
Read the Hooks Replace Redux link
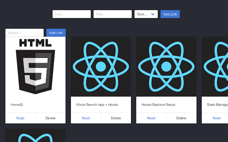point(151,118)
